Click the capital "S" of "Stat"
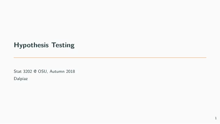 [15, 71]
